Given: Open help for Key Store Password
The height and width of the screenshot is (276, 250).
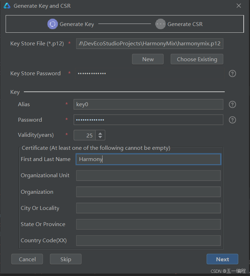Looking at the screenshot, I should pos(232,73).
